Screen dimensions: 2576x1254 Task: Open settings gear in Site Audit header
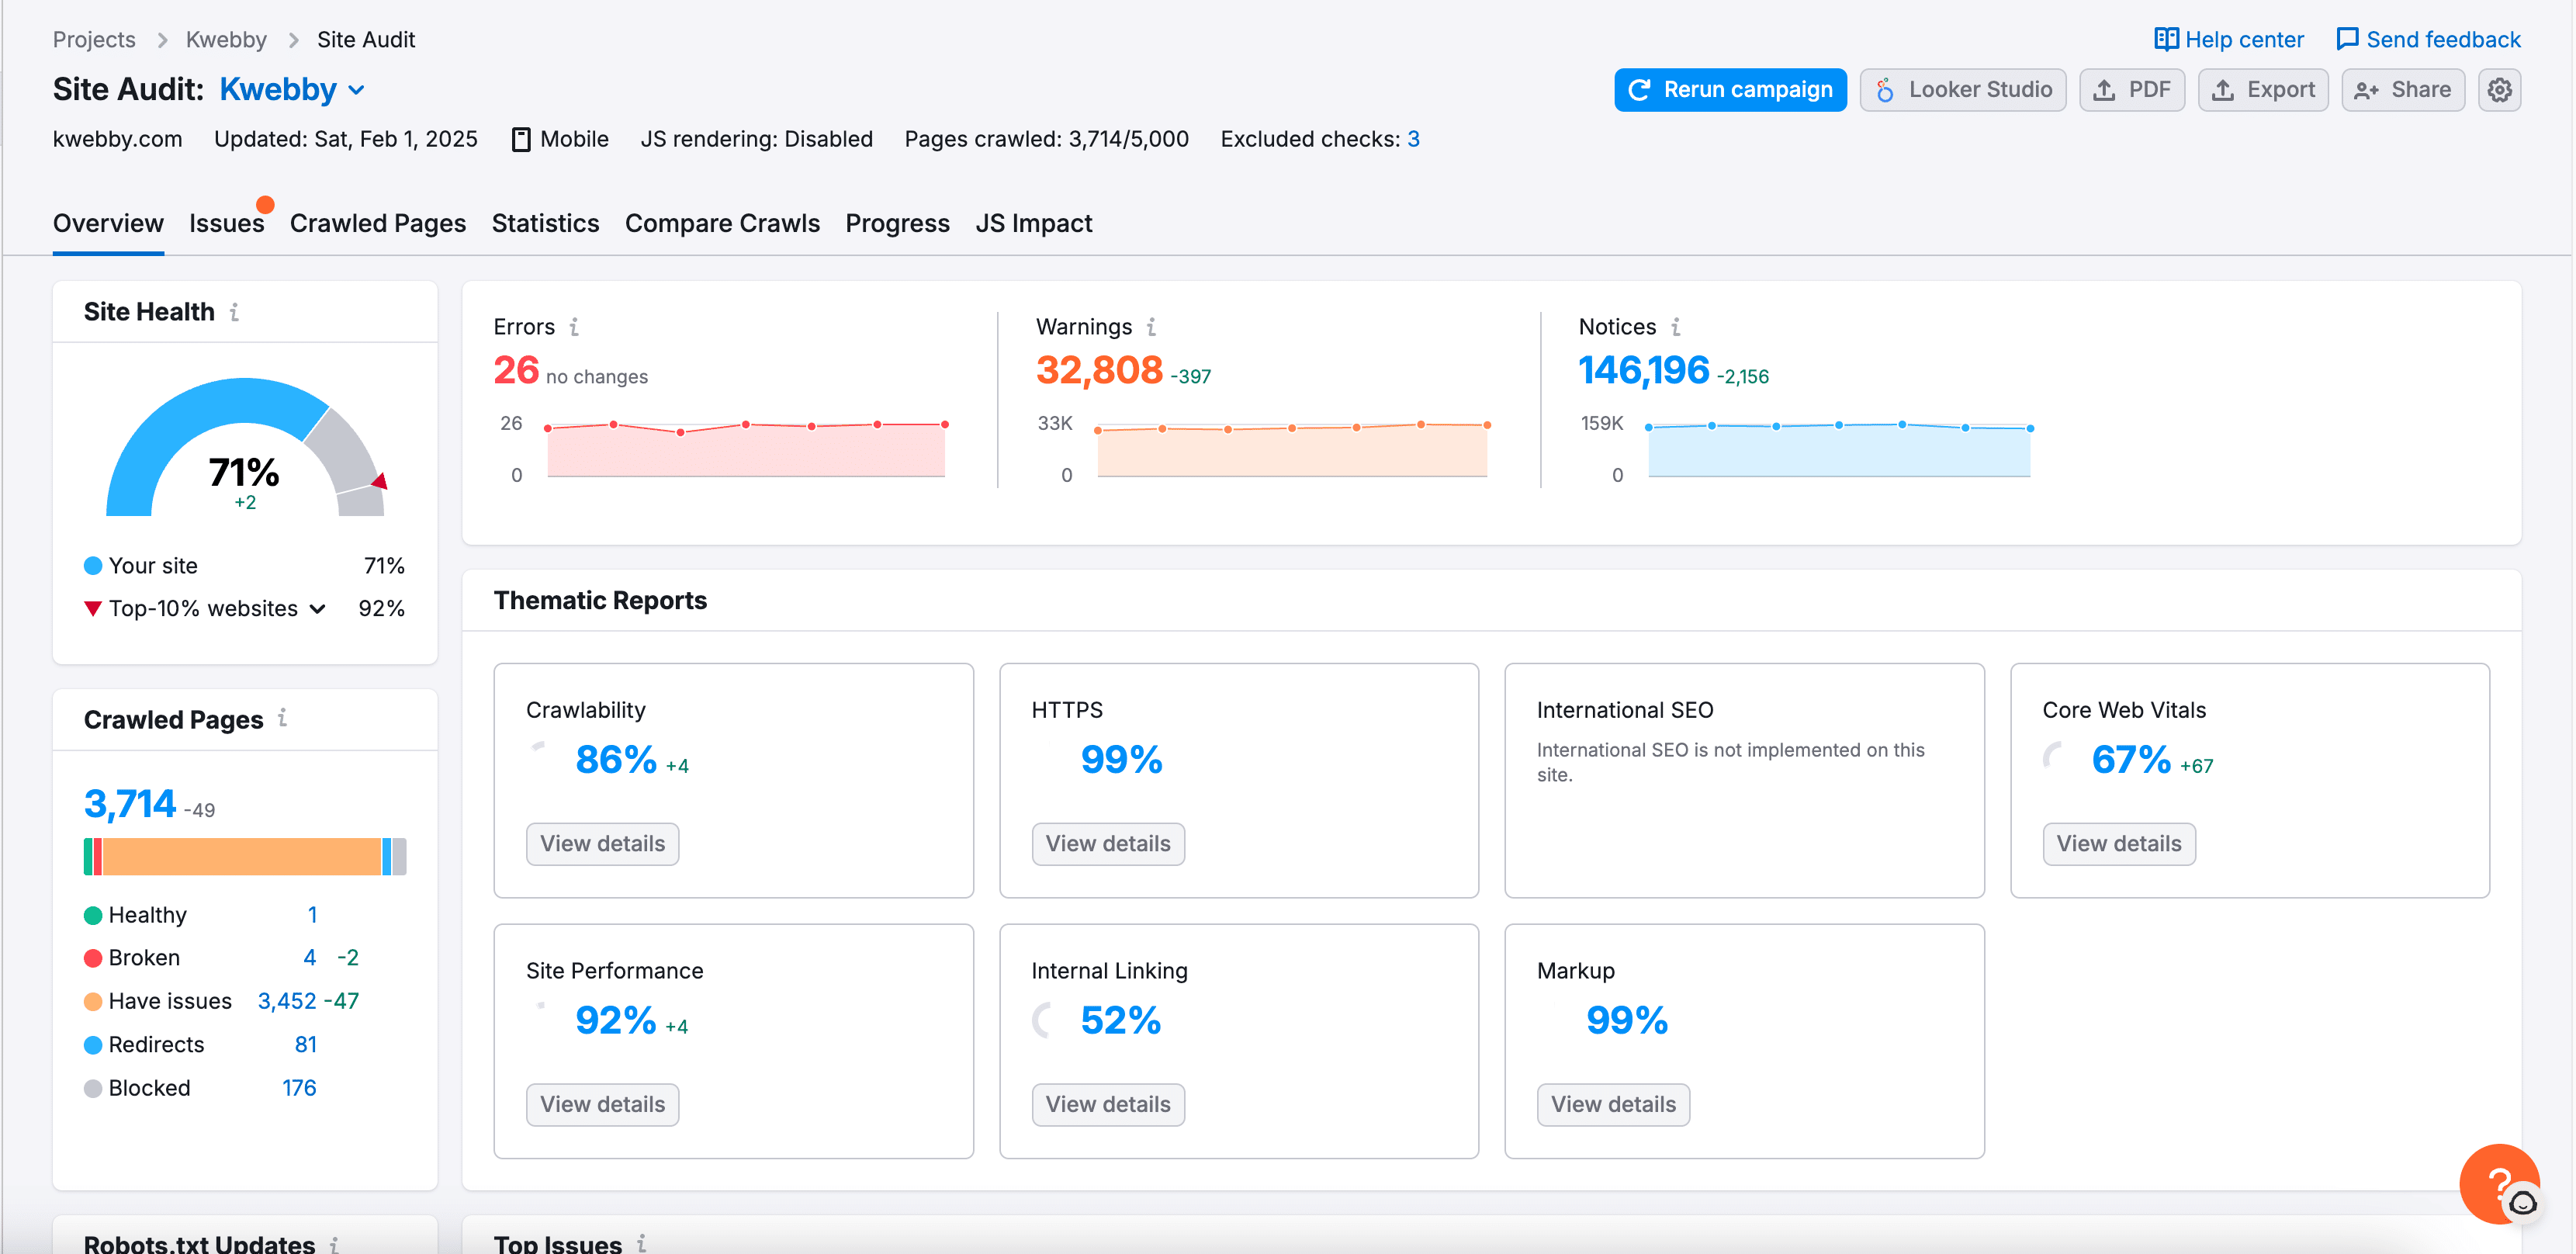tap(2498, 90)
